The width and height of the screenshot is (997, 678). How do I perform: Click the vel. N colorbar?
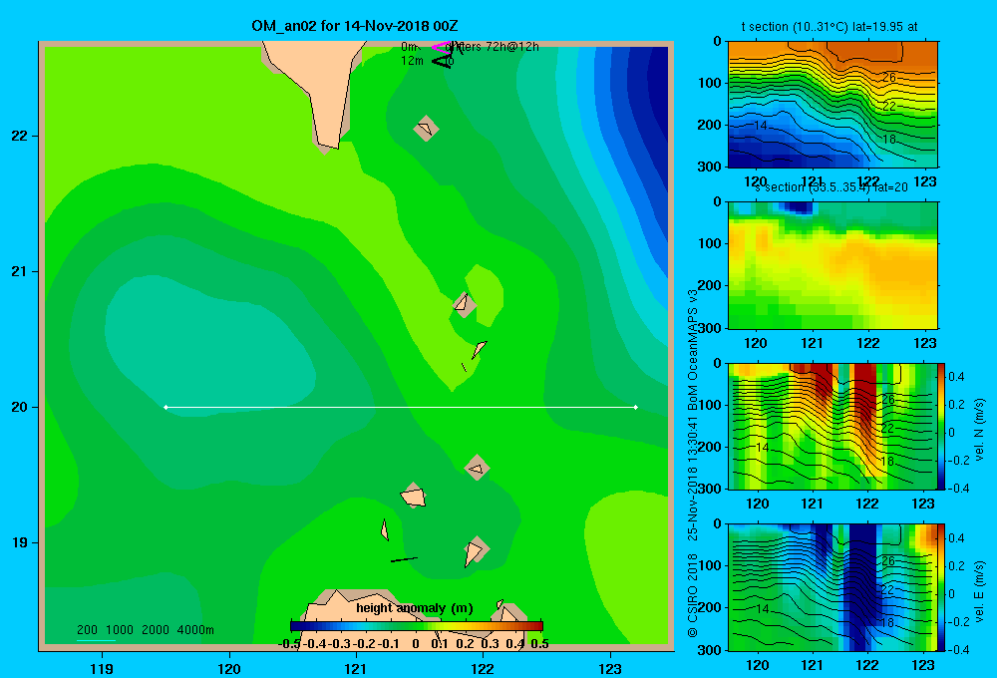click(941, 426)
